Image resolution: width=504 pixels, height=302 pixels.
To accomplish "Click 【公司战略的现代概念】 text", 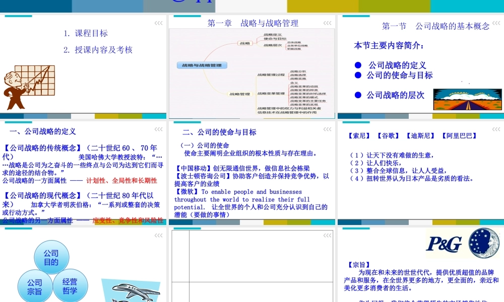I will pyautogui.click(x=42, y=195).
